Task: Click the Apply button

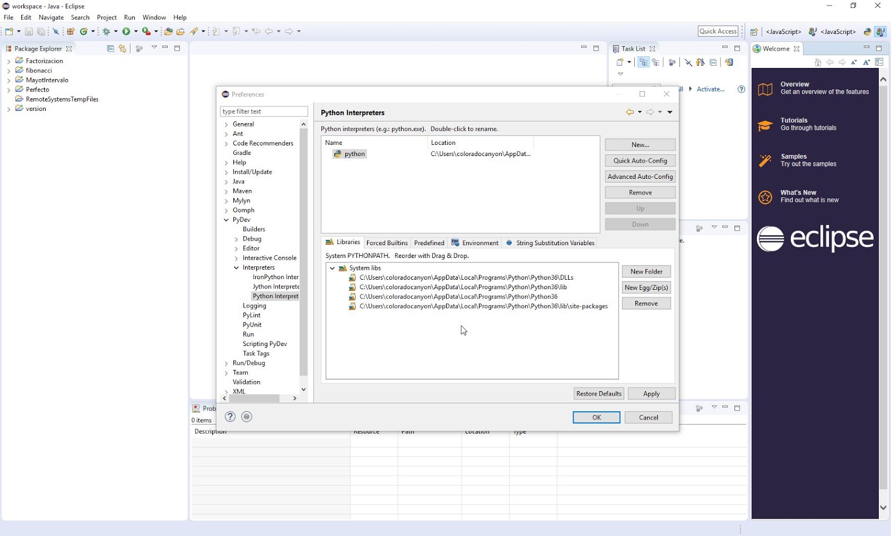Action: (652, 394)
